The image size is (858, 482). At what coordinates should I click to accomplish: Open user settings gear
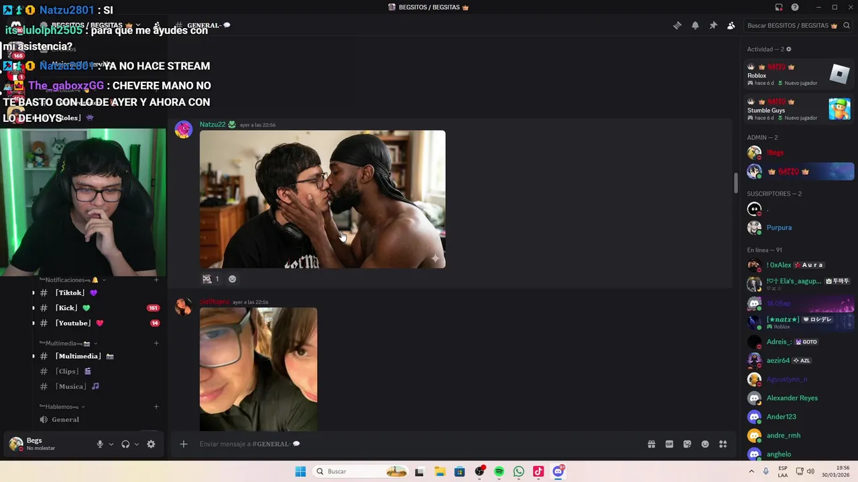pos(151,444)
